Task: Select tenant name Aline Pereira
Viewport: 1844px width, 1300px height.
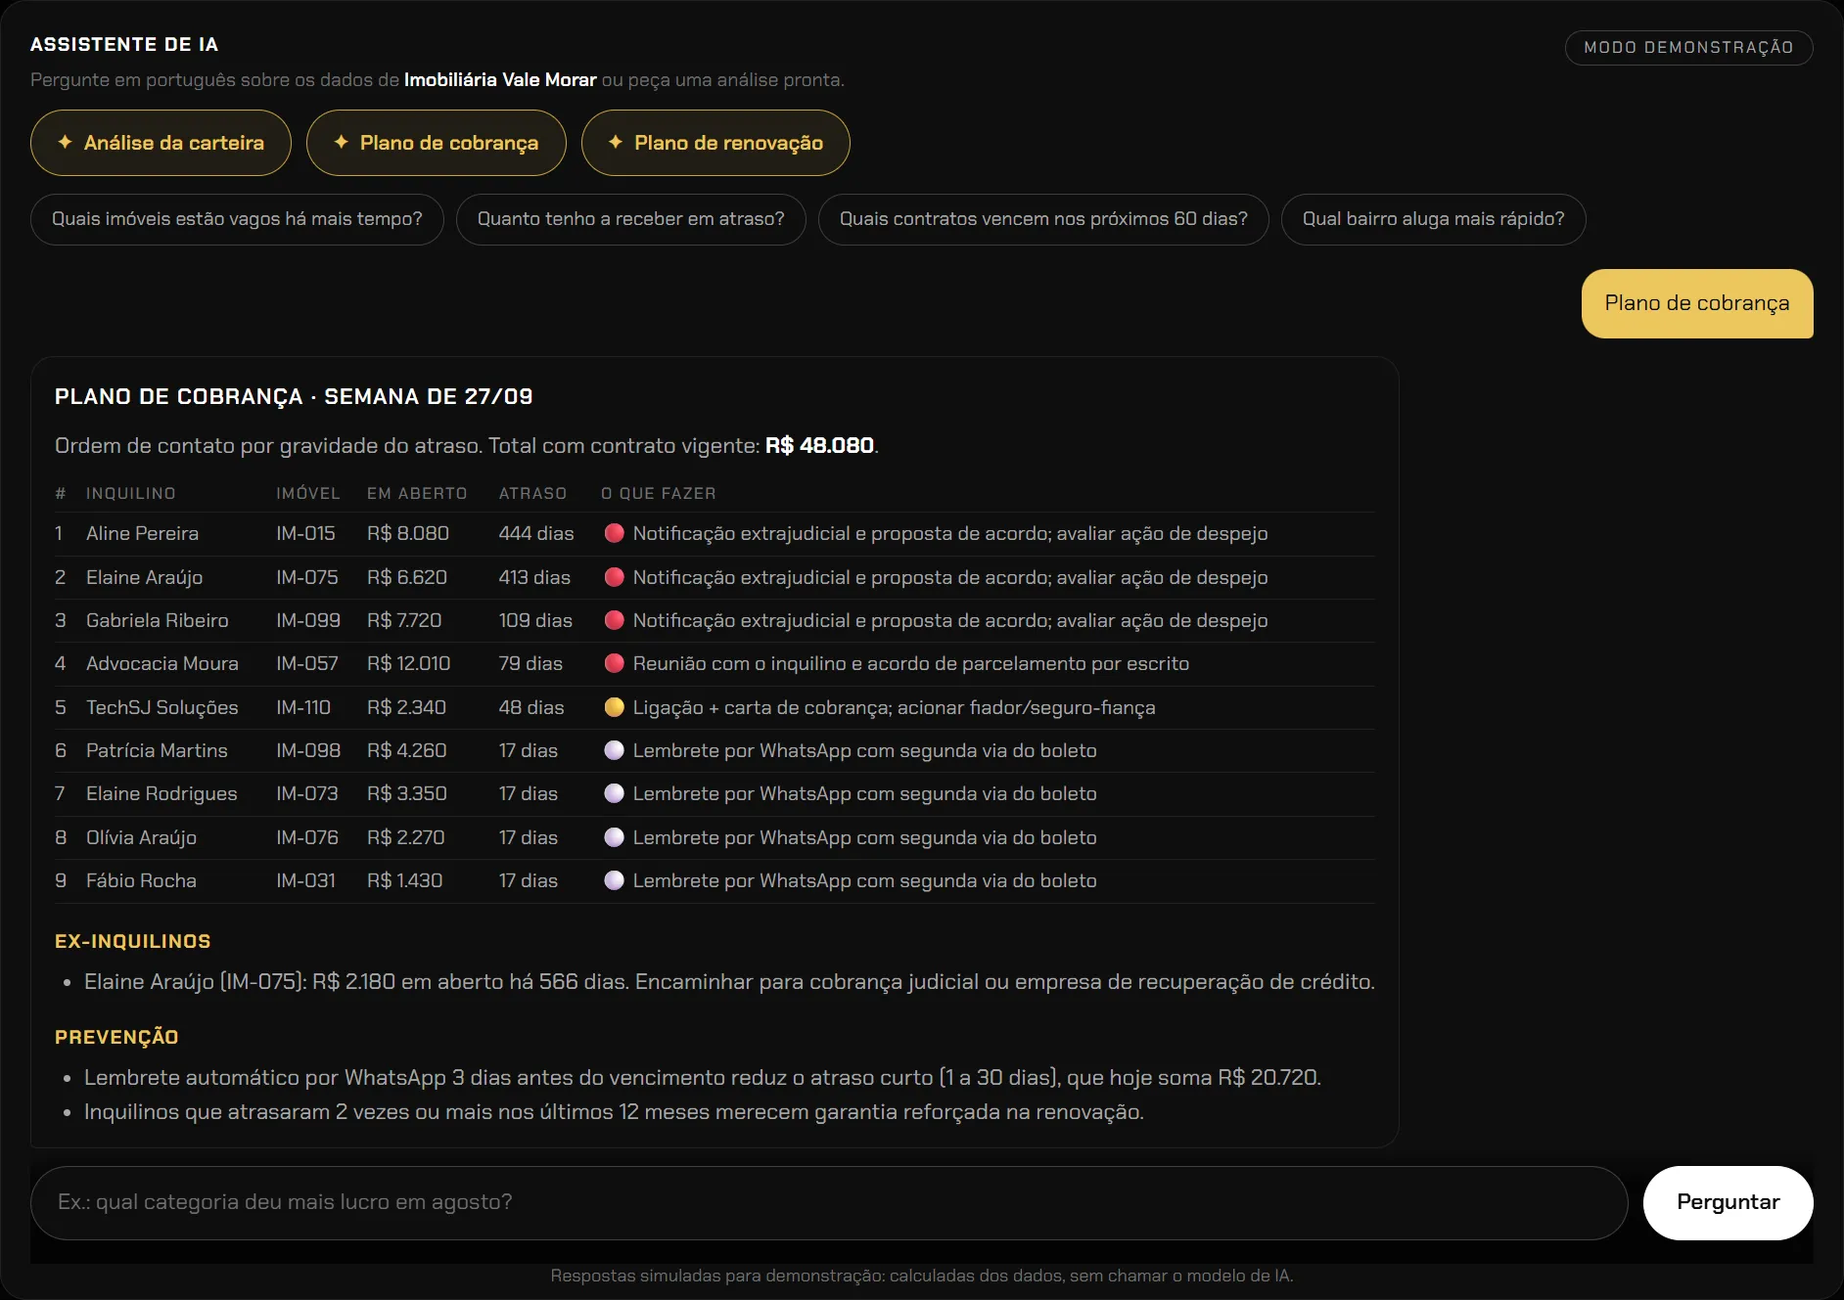Action: coord(142,533)
